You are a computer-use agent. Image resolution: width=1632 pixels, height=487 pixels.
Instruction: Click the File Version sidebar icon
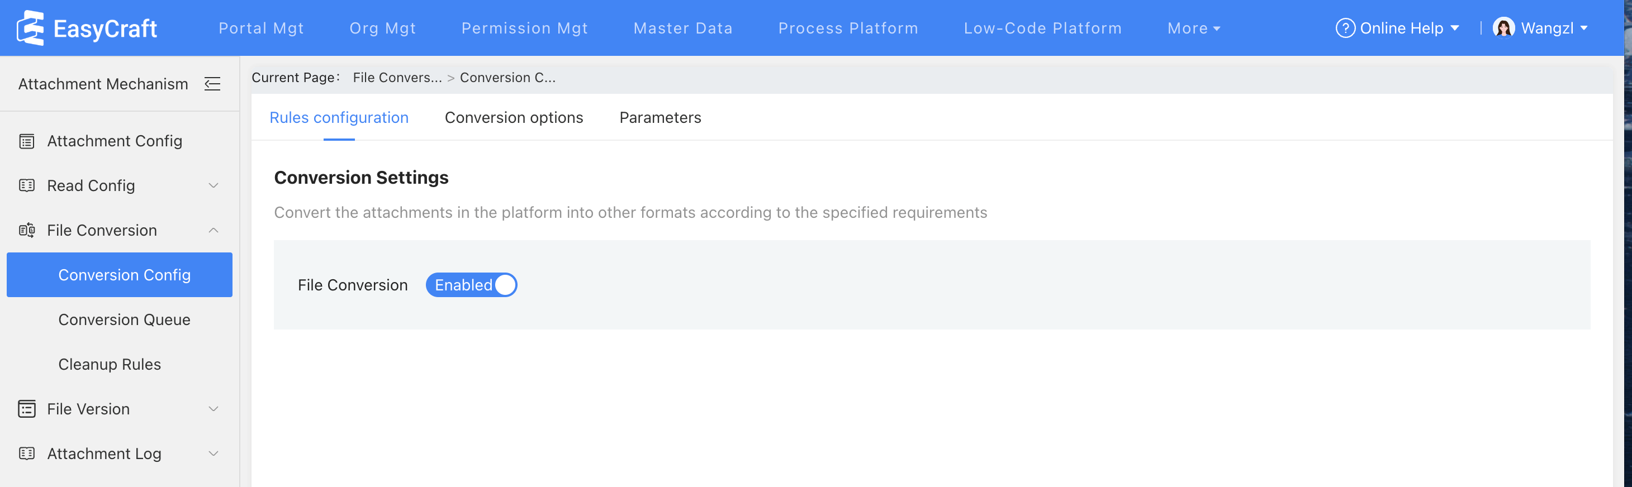click(x=27, y=409)
